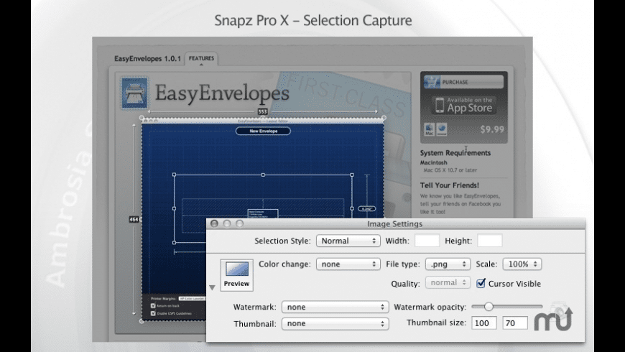
Task: Open the Quality dropdown showing normal
Action: point(448,282)
